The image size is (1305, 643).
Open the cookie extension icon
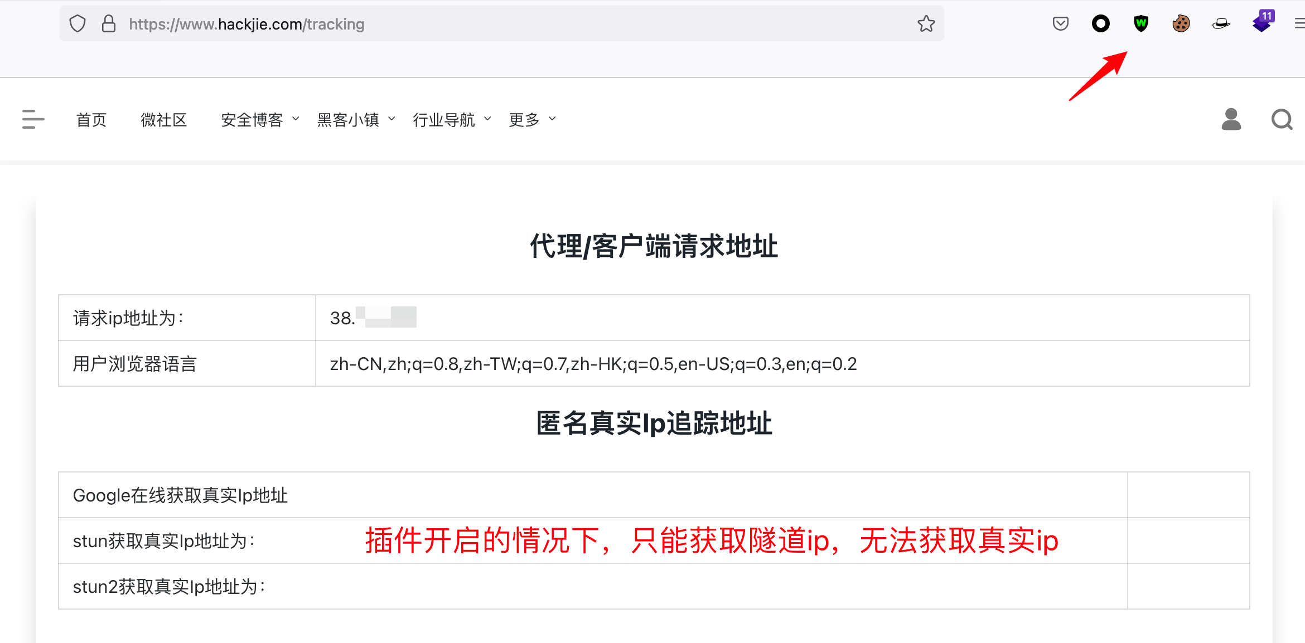pos(1181,24)
